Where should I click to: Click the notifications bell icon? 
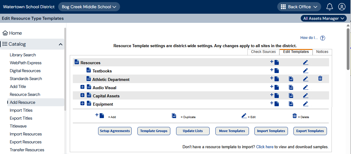330,7
